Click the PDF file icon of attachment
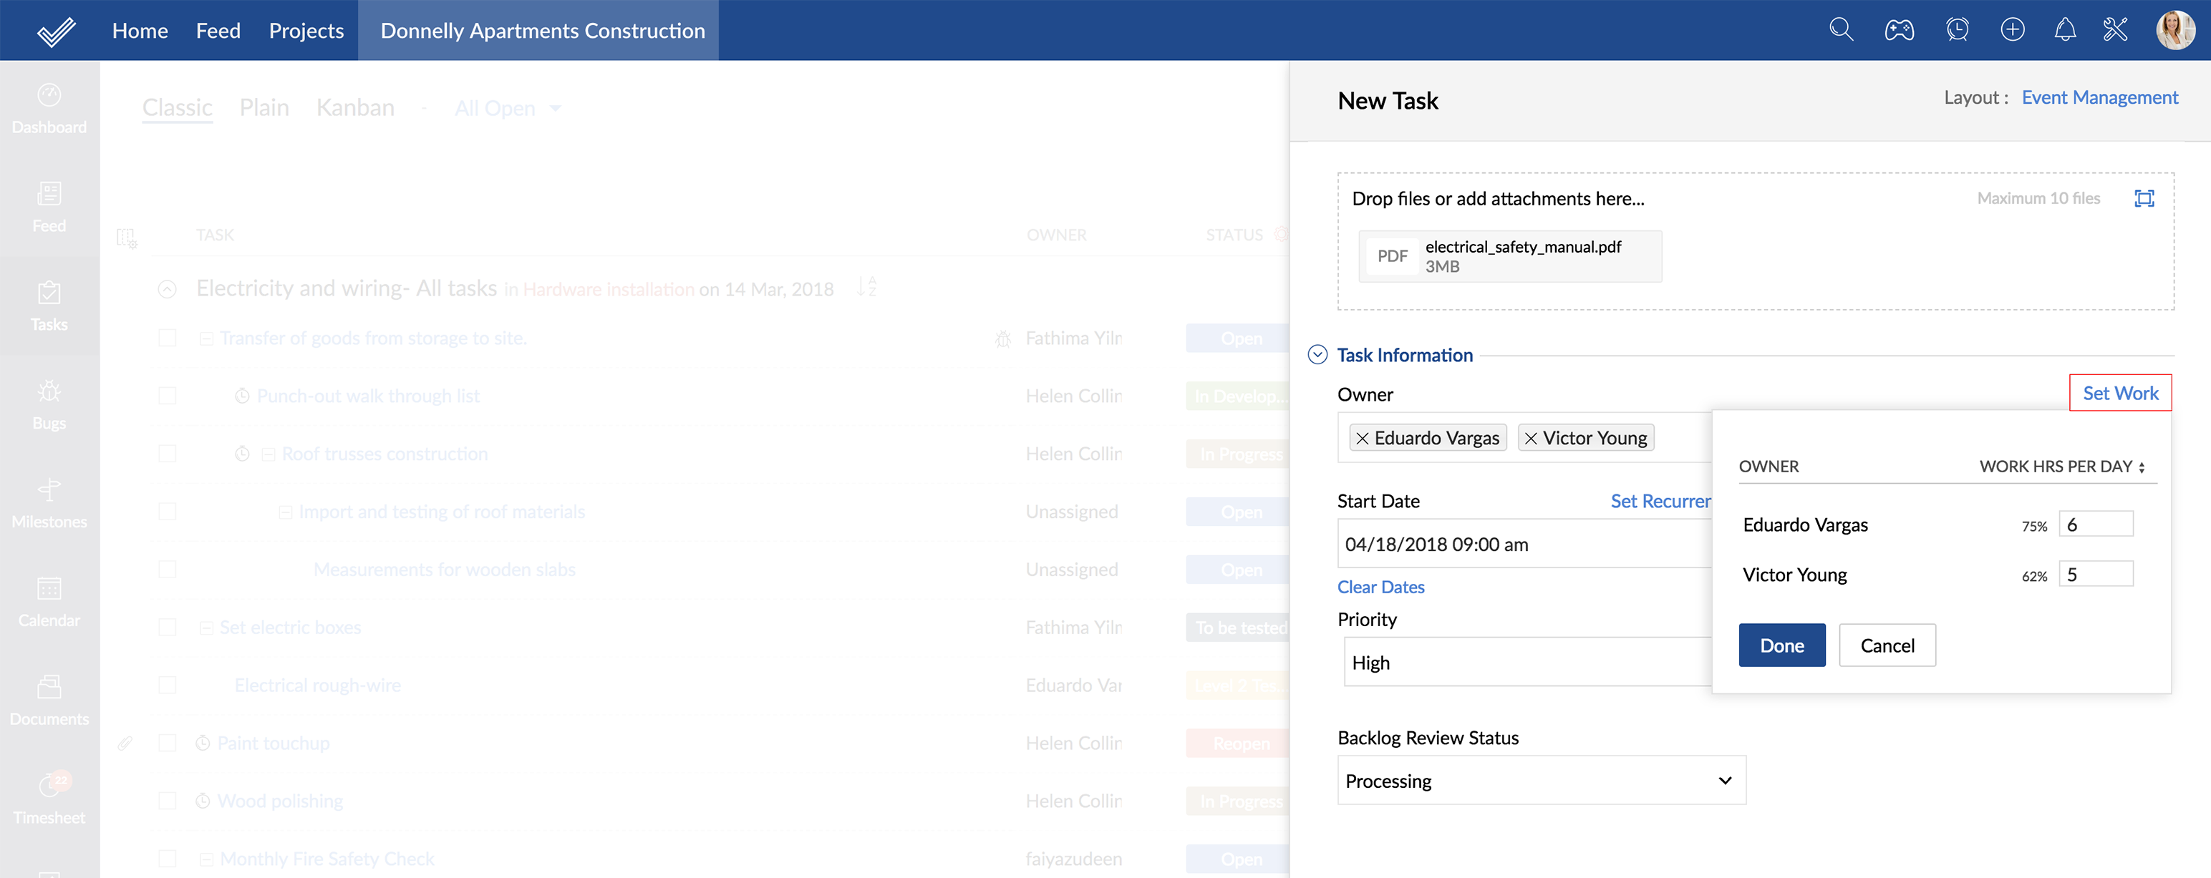This screenshot has height=878, width=2211. [x=1392, y=255]
